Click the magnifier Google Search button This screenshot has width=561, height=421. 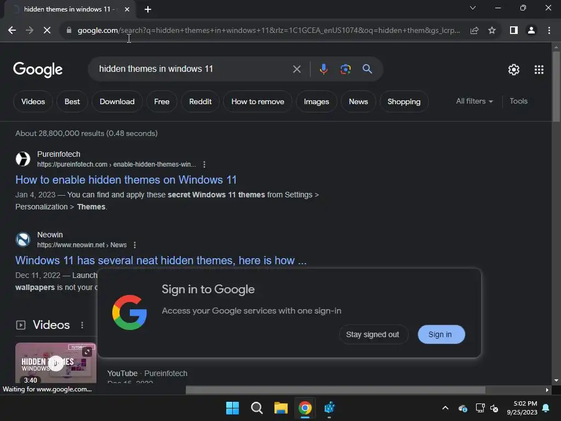[x=367, y=69]
